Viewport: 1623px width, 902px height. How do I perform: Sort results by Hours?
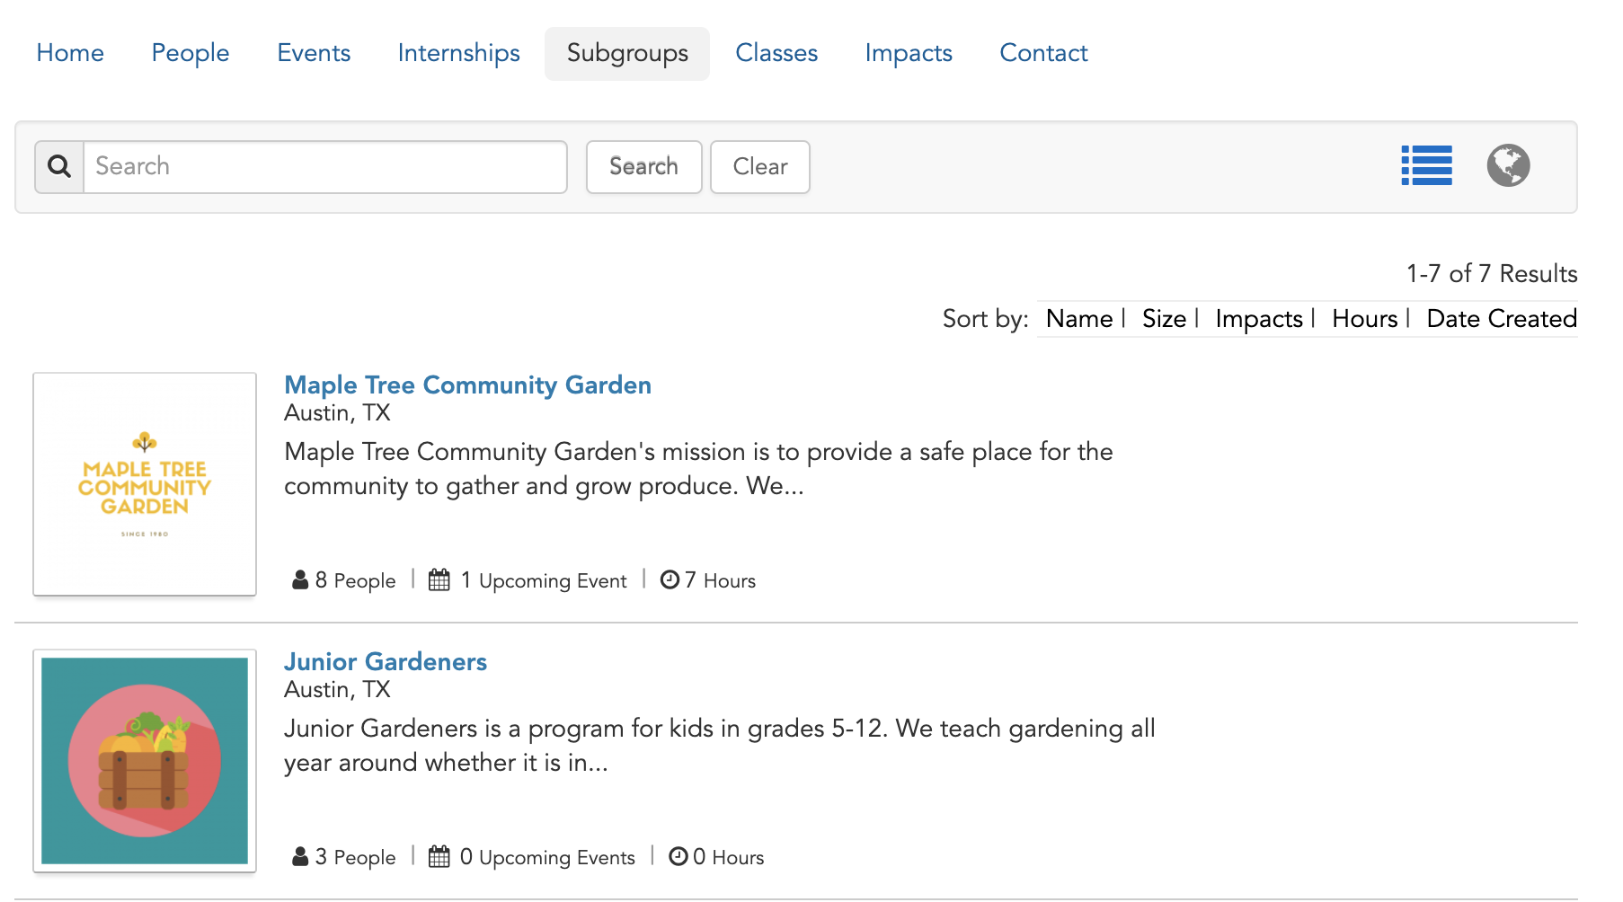click(x=1364, y=319)
